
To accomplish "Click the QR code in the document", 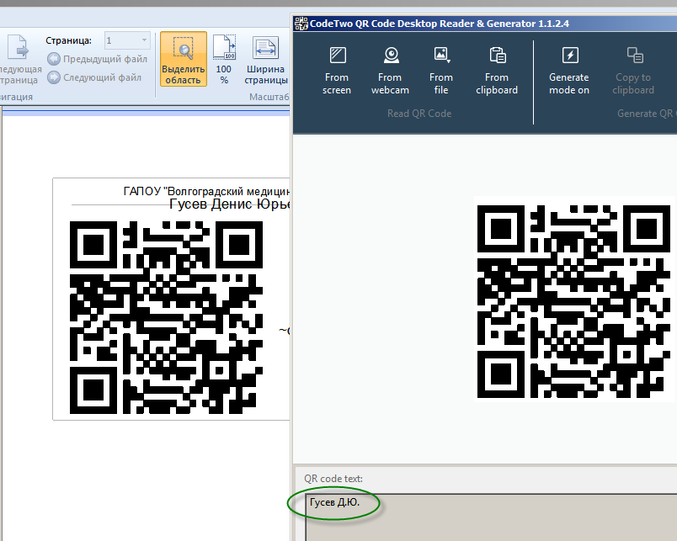I will click(x=166, y=318).
